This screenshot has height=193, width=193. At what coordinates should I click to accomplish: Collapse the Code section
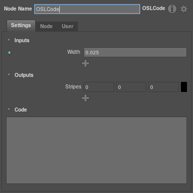click(9, 110)
